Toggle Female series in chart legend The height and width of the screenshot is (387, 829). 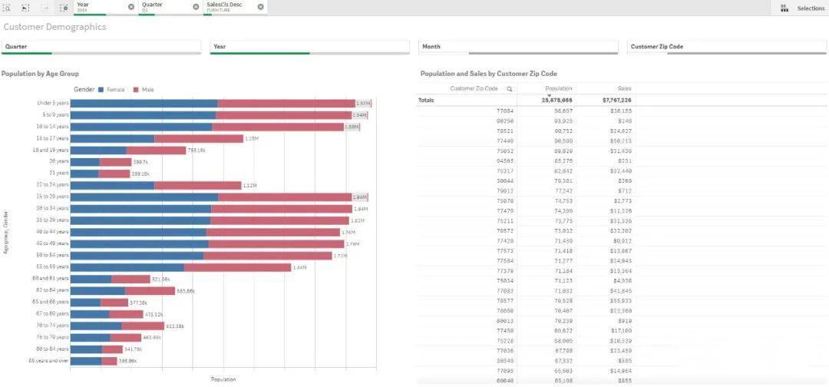coord(111,90)
